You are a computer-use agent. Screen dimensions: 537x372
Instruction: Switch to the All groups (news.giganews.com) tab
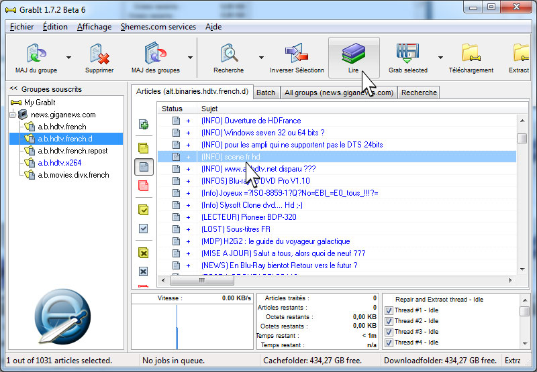click(339, 92)
